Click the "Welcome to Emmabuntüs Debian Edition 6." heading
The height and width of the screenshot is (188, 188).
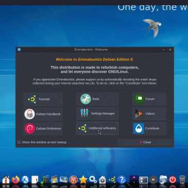point(95,59)
